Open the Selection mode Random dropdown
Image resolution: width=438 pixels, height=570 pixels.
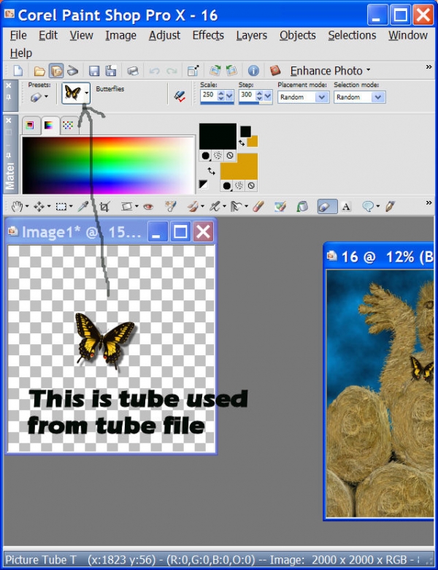(x=377, y=97)
